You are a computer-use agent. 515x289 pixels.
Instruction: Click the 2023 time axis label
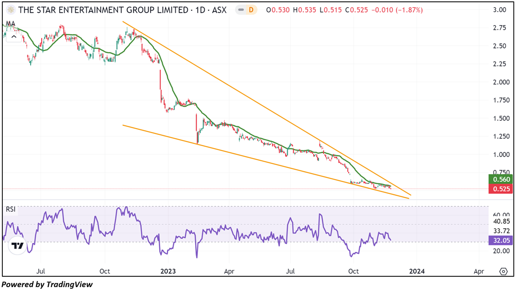click(168, 271)
